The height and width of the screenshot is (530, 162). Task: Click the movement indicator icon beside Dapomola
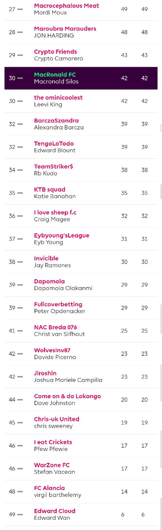coord(20,285)
